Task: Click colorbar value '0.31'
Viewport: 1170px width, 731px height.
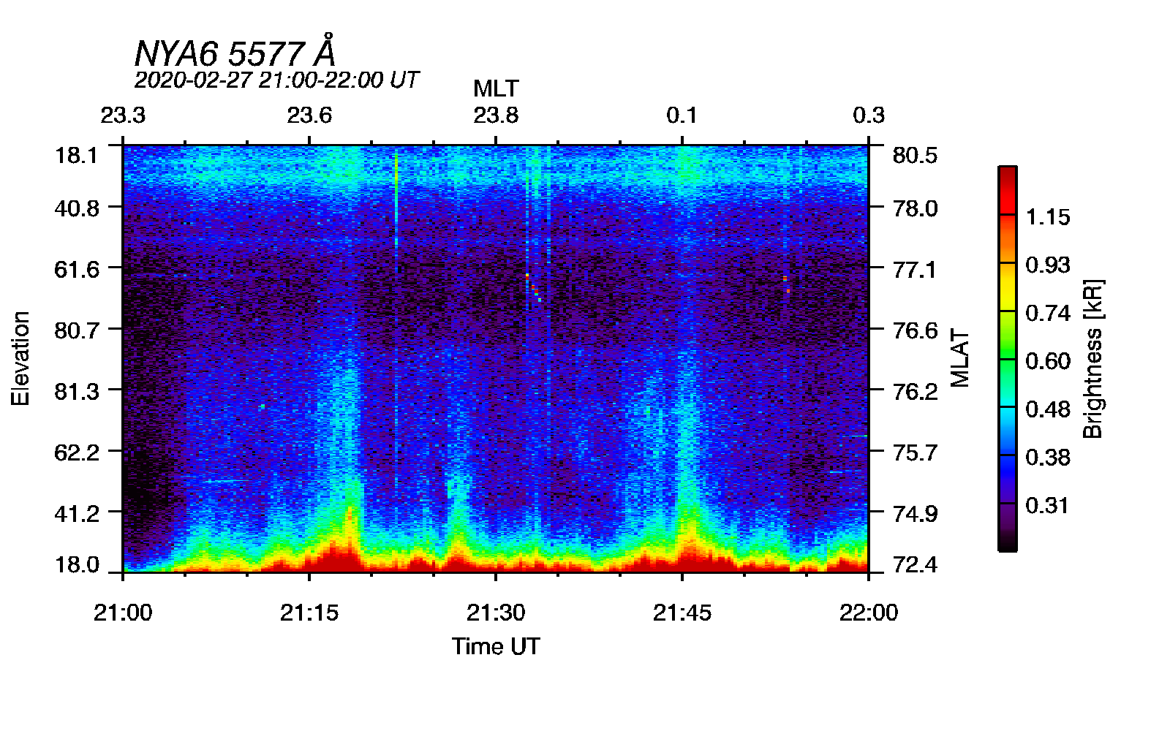Action: tap(1048, 506)
